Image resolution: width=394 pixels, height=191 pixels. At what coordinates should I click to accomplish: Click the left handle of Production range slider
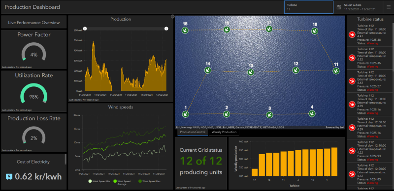click(x=85, y=29)
